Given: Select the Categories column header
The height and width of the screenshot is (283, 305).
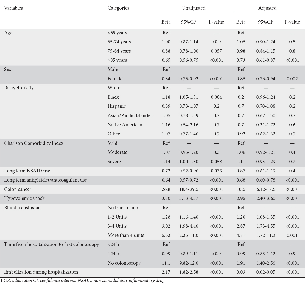Looking at the screenshot, I should [x=118, y=8].
